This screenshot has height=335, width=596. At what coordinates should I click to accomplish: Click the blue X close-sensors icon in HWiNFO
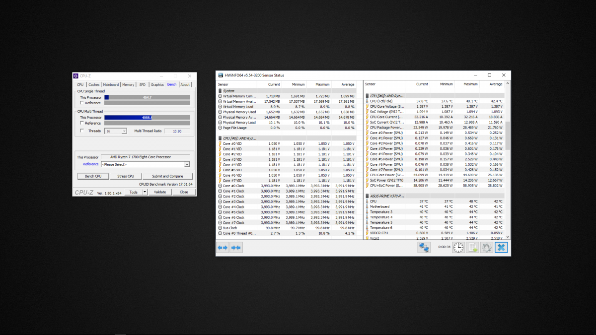tap(501, 247)
